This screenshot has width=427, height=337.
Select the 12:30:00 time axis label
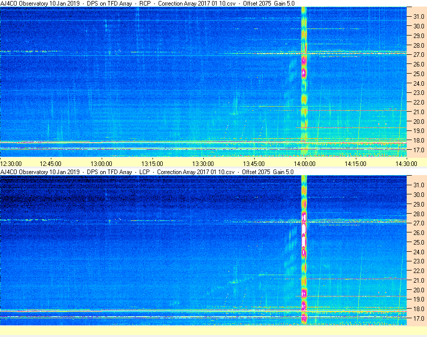tap(11, 164)
